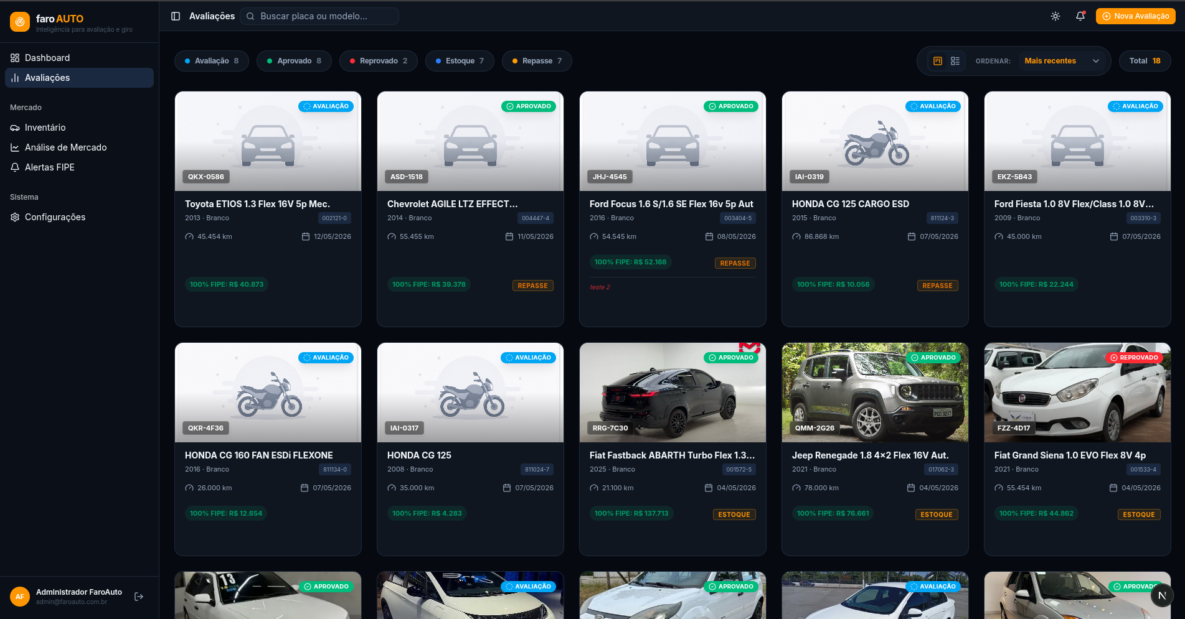This screenshot has height=619, width=1185.
Task: Click the QKX-0586 plate badge
Action: coord(206,177)
